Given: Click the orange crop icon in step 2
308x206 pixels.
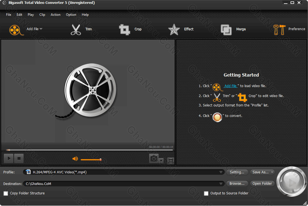Looking at the screenshot, I should (242, 97).
